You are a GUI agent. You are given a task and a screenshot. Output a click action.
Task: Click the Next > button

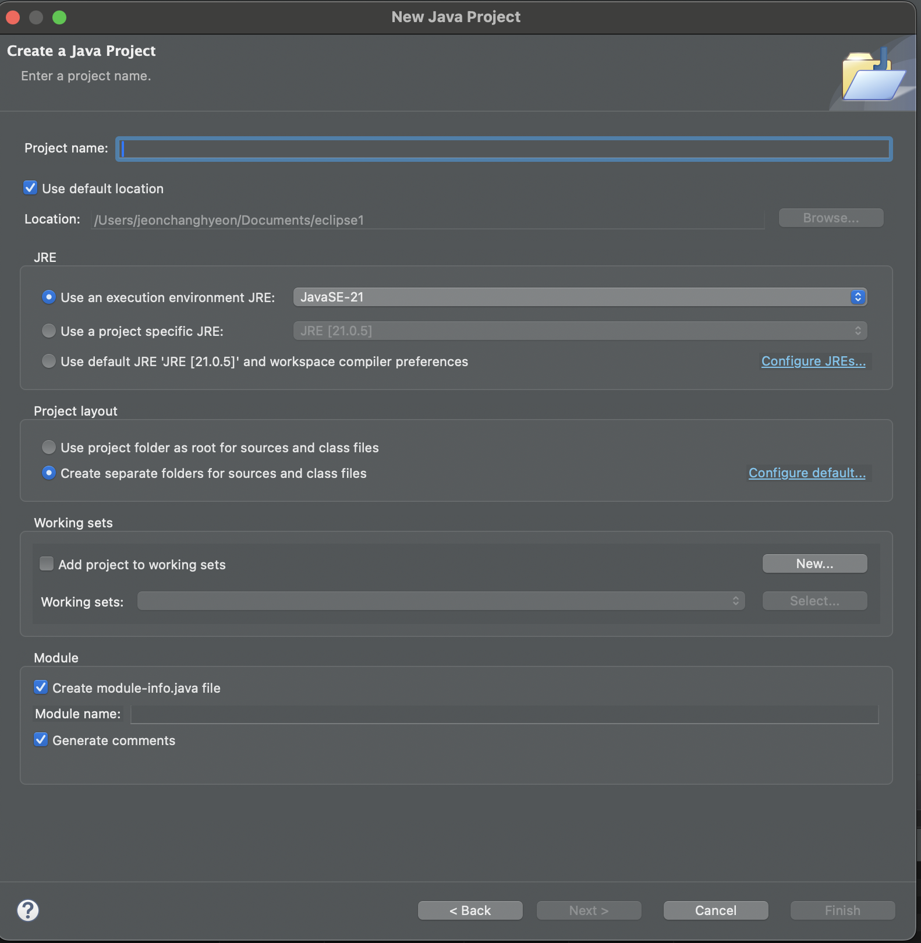pyautogui.click(x=589, y=910)
